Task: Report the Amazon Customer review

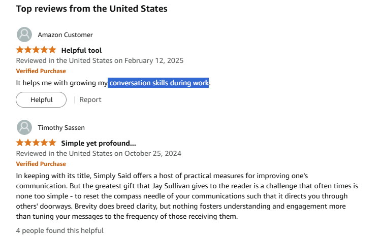Action: pos(90,100)
